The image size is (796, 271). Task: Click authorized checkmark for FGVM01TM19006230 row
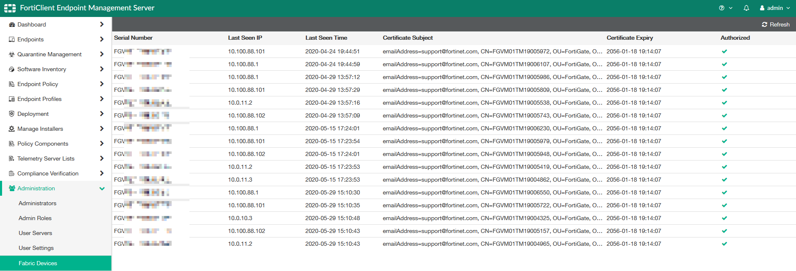coord(724,128)
